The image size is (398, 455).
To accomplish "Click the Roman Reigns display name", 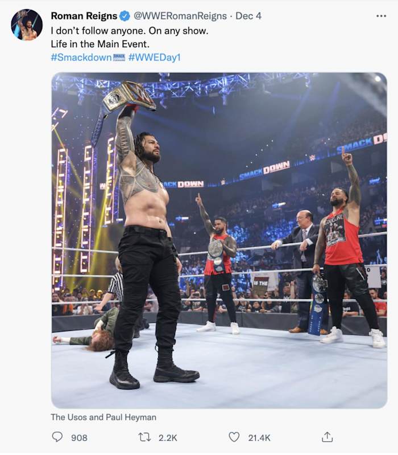I will [x=84, y=16].
